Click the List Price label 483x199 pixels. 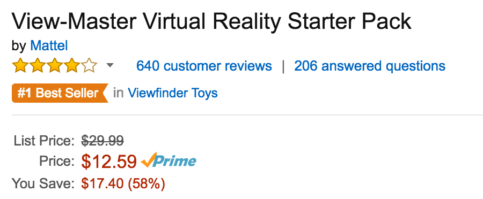coord(44,141)
